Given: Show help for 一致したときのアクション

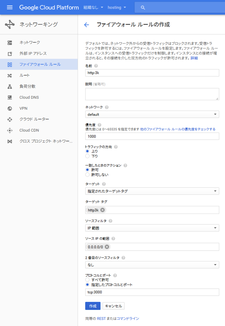Looking at the screenshot, I should [x=125, y=166].
